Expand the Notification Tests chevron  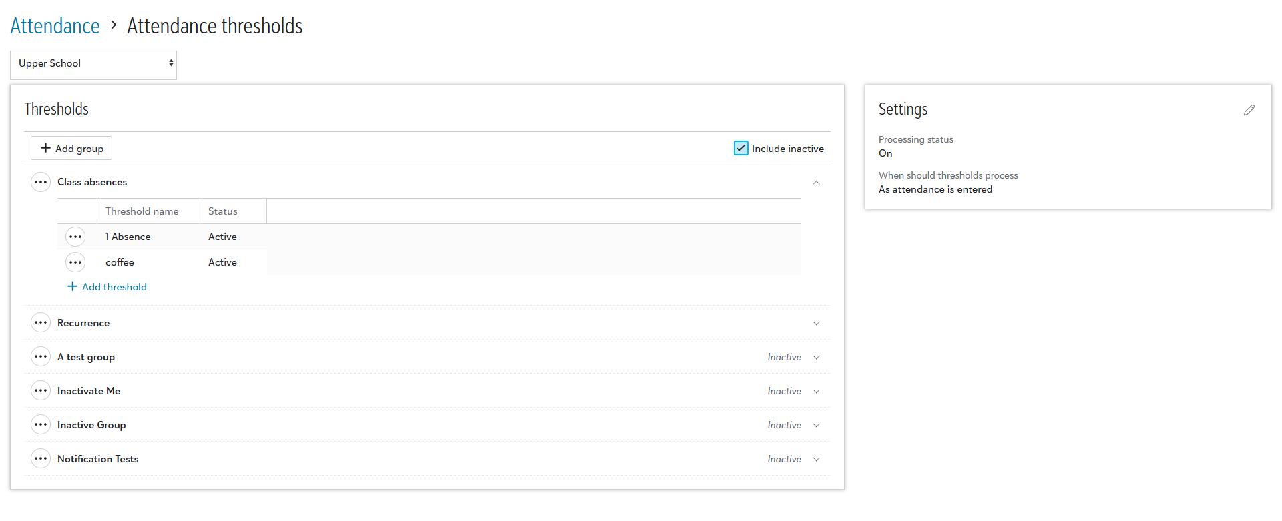tap(816, 459)
